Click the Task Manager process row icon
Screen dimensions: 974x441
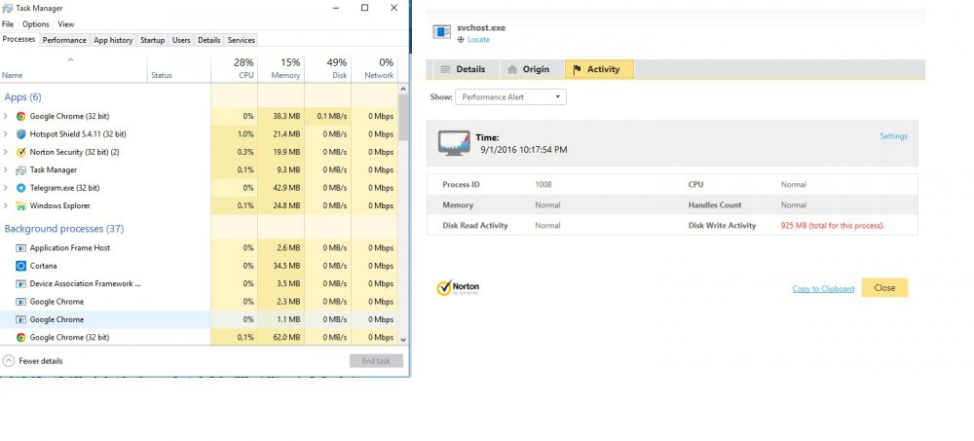click(x=21, y=170)
